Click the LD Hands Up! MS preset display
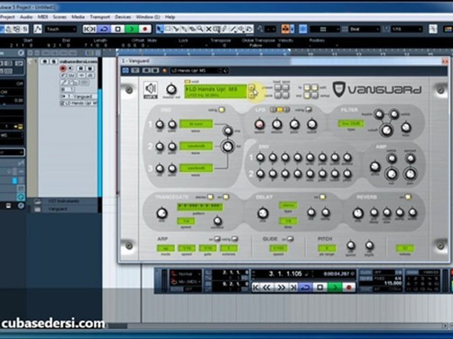The image size is (453, 339). click(216, 91)
